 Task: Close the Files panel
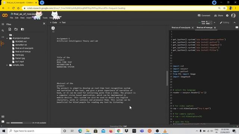pos(44,23)
